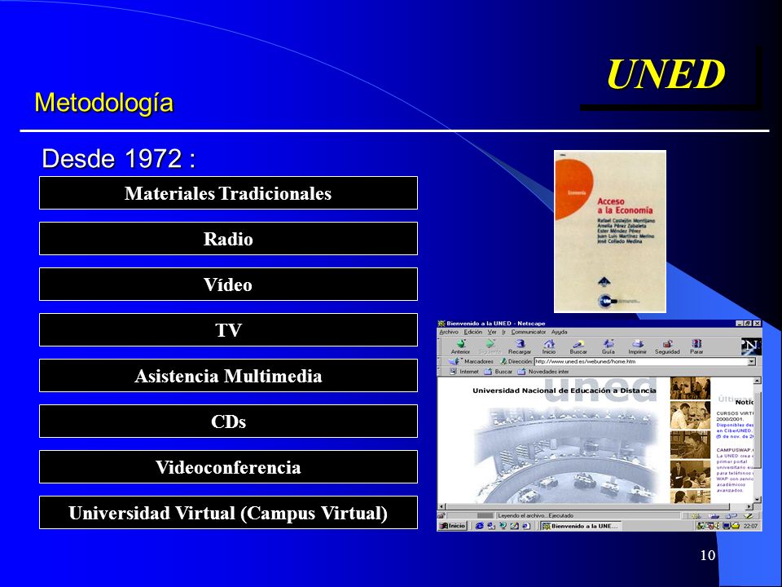Screen dimensions: 782x587
Task: Open the Ir menu
Action: (503, 332)
